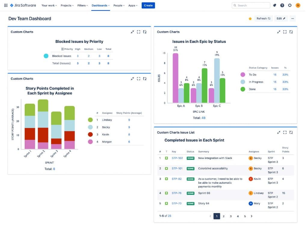Image resolution: width=308 pixels, height=228 pixels.
Task: Go to page 2 of issue list
Action: (x=223, y=216)
